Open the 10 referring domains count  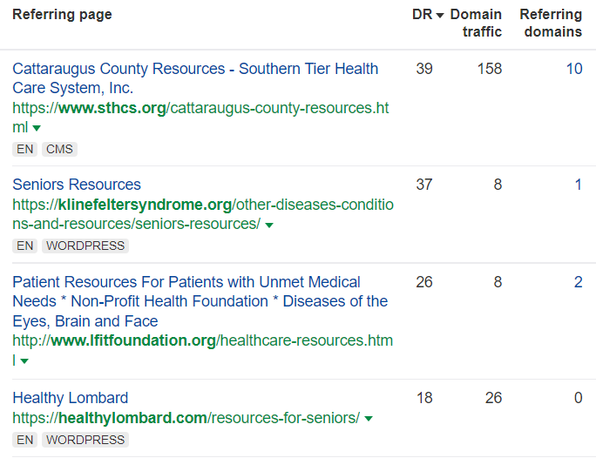[573, 69]
